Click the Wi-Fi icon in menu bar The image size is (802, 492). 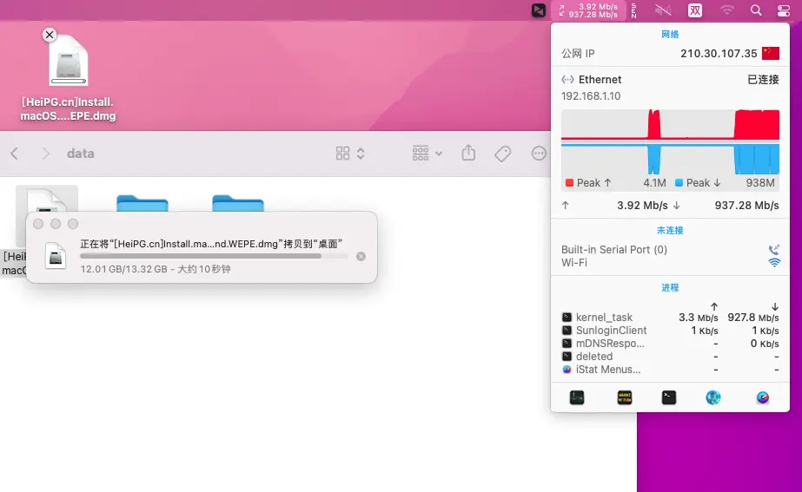point(726,10)
